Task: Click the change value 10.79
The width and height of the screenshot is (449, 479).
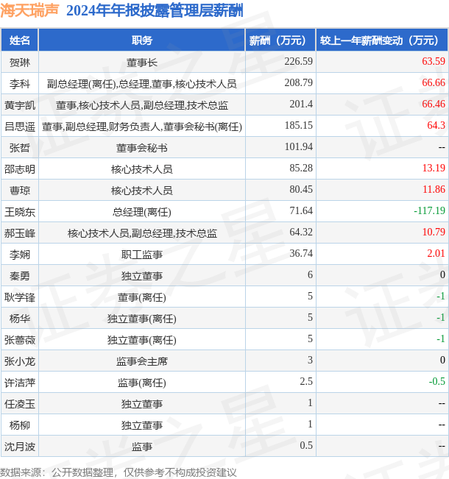Action: 434,232
